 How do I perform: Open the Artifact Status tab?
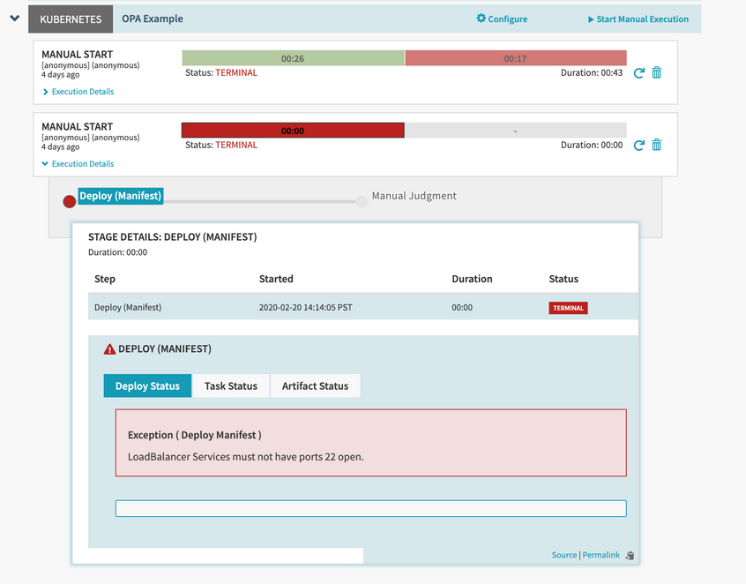tap(315, 386)
